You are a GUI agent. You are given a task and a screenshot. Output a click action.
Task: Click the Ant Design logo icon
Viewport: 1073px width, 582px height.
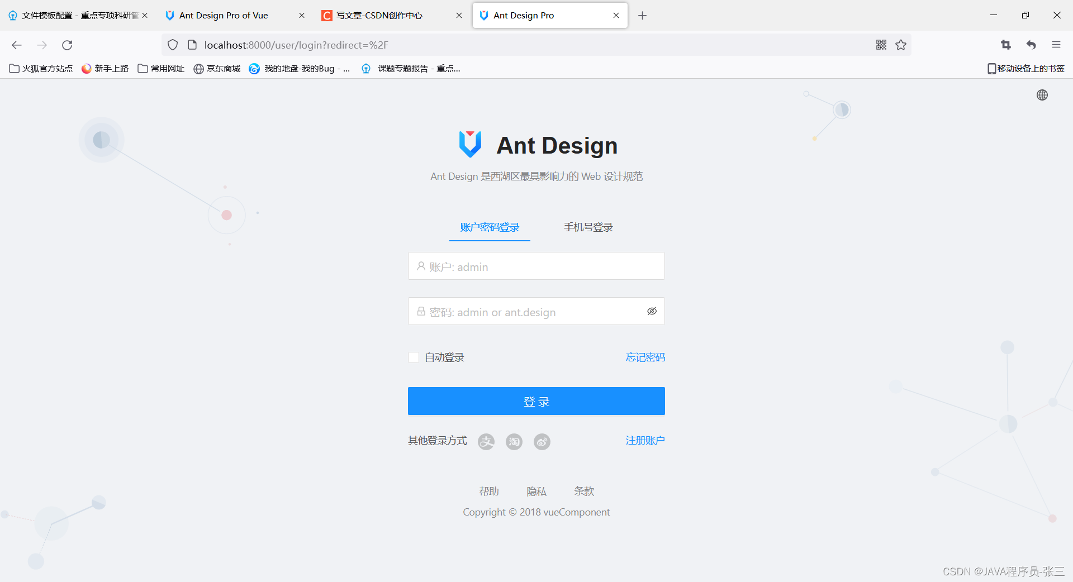(470, 144)
